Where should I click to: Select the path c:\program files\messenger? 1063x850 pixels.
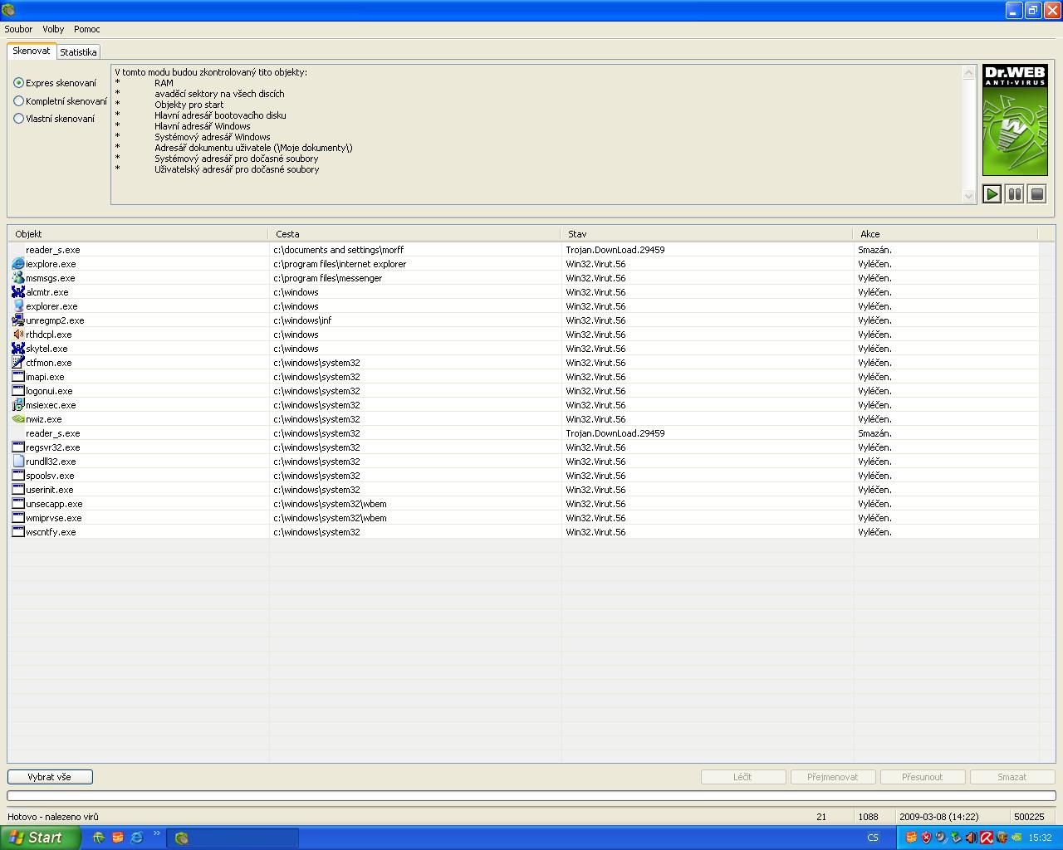pyautogui.click(x=328, y=278)
